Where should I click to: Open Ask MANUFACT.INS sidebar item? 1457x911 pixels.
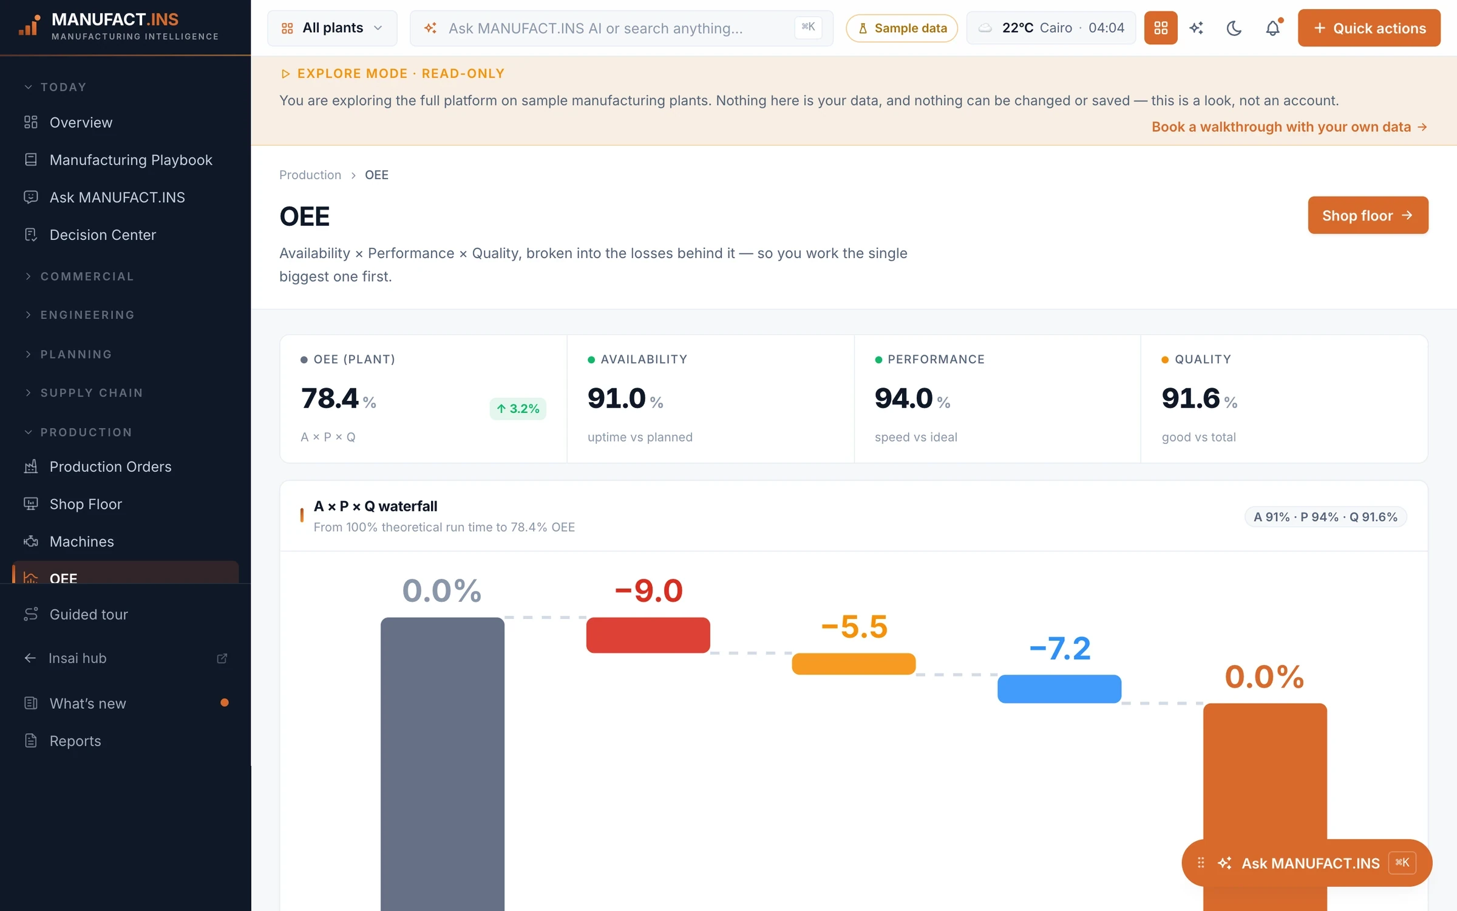[x=126, y=197]
